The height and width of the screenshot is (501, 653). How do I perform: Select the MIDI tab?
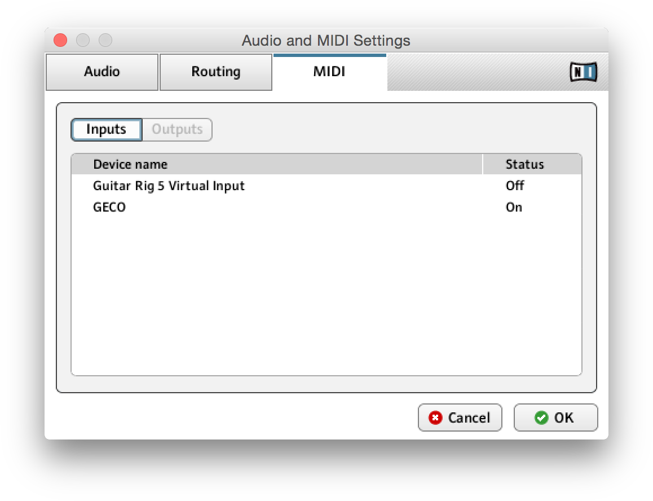(329, 72)
